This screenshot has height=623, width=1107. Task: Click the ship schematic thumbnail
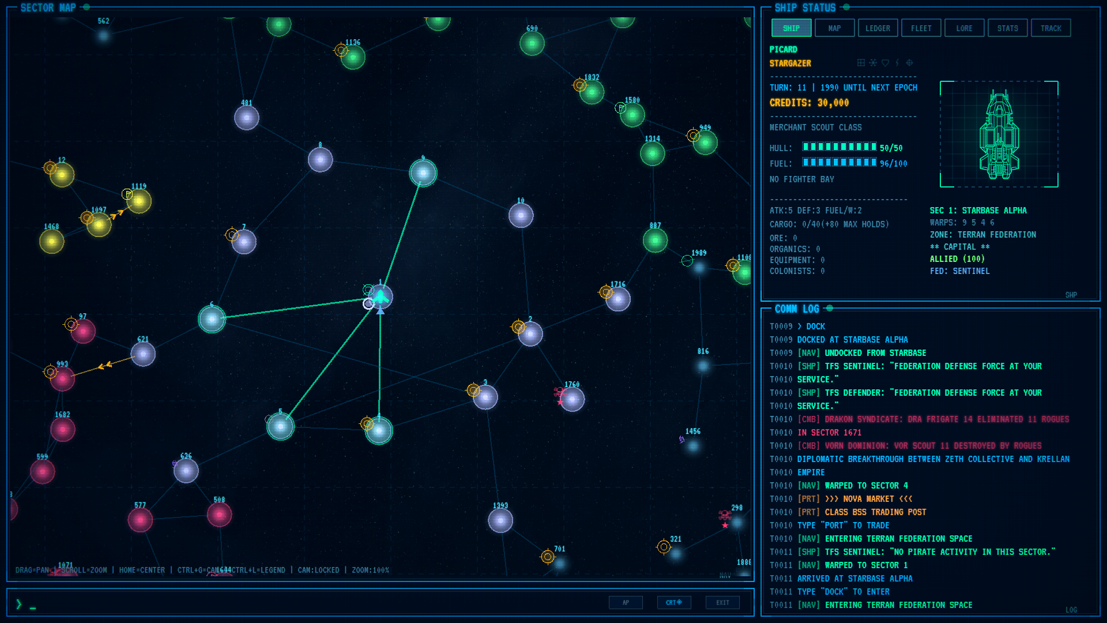(x=999, y=134)
